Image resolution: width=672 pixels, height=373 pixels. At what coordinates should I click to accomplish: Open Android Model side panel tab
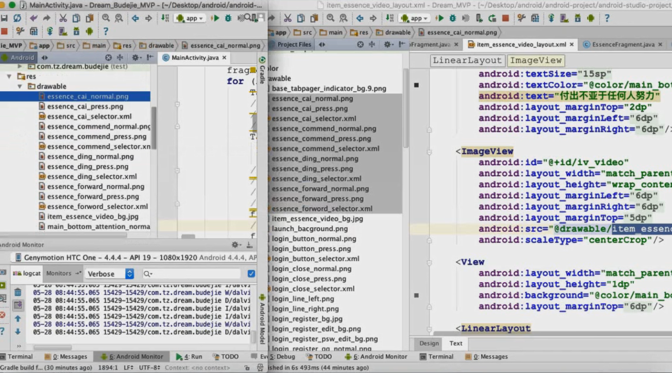262,319
